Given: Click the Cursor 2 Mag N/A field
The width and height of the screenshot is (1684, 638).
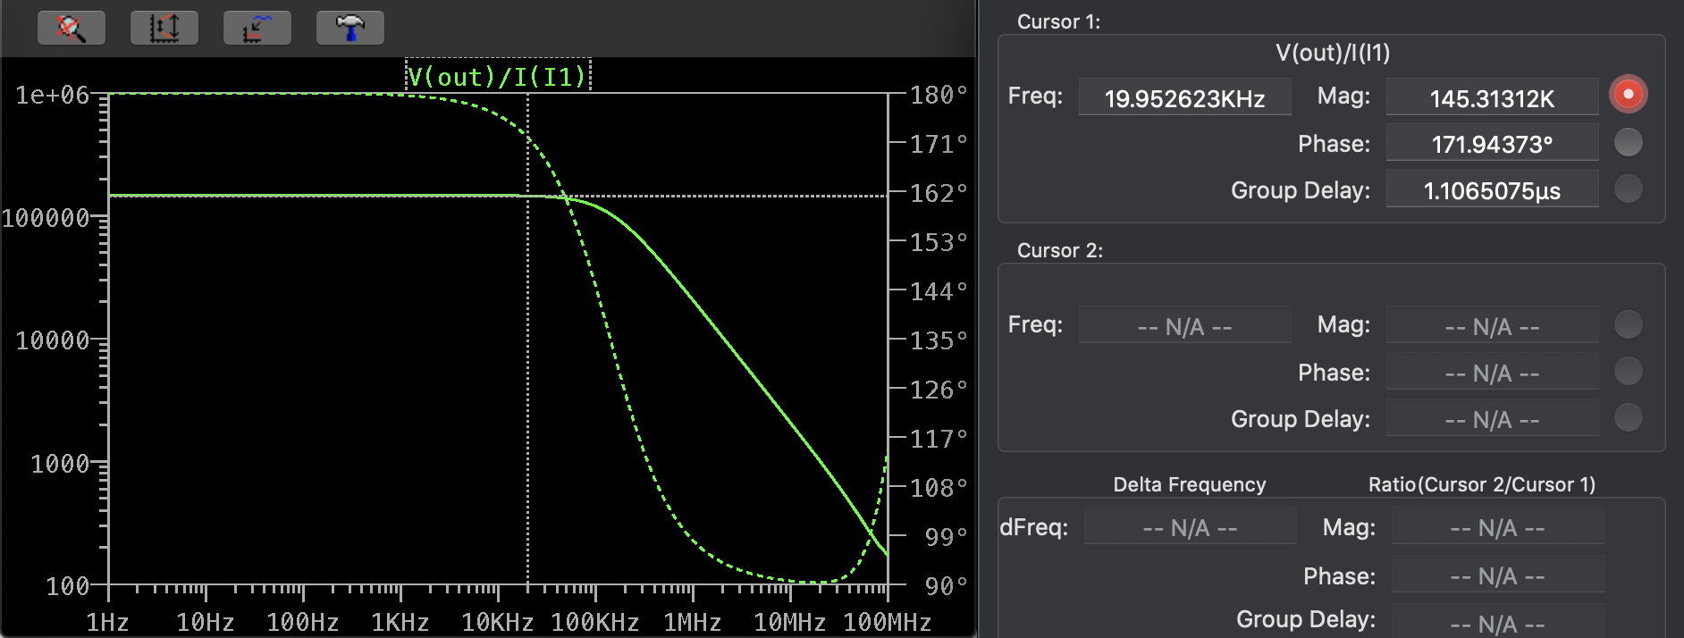Looking at the screenshot, I should 1493,325.
